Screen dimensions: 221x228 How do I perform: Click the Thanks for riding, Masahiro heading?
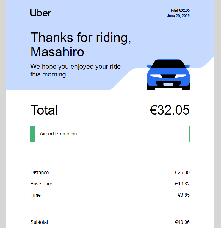pyautogui.click(x=81, y=44)
